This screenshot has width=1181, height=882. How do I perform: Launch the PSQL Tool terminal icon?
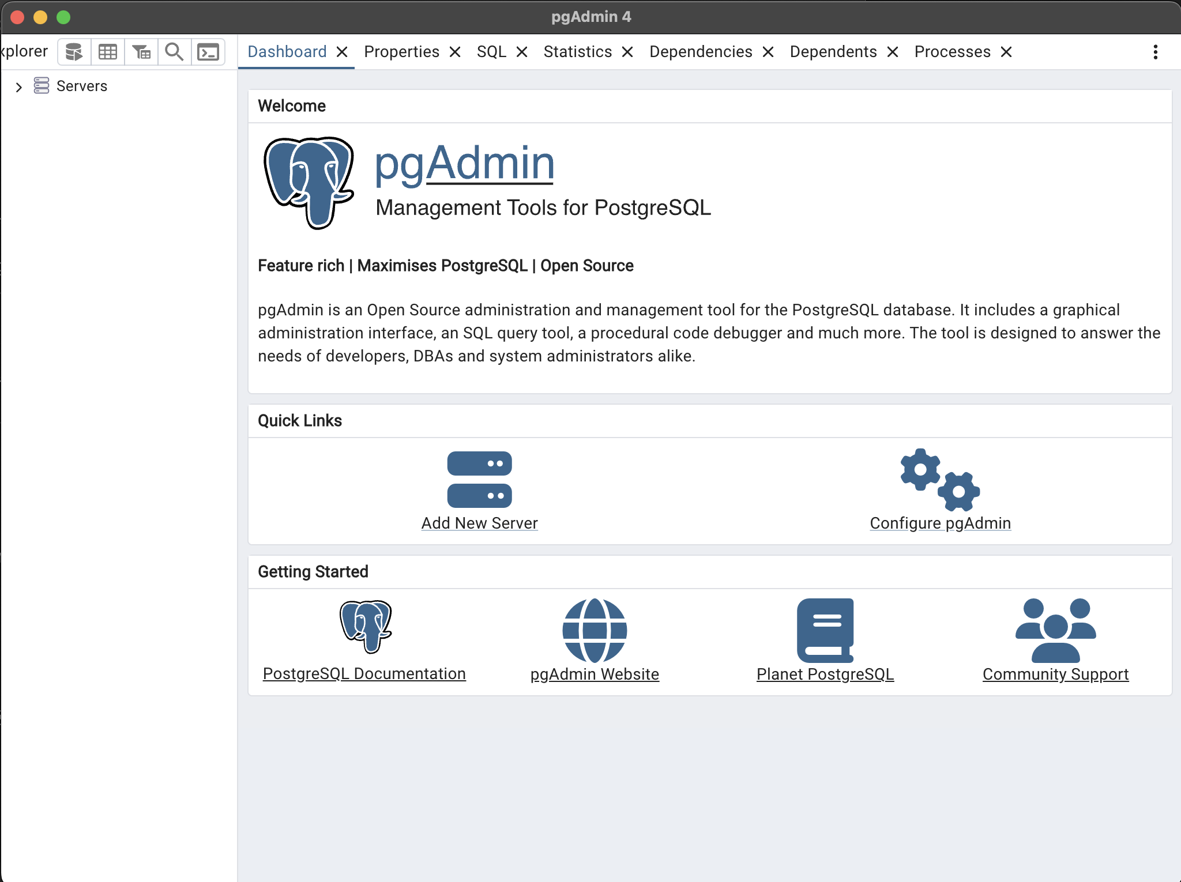pos(208,52)
